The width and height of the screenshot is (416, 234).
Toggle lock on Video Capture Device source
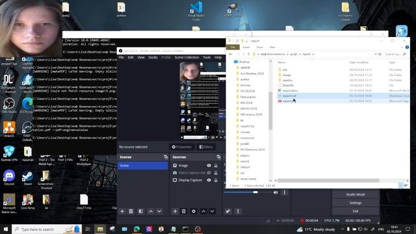pos(216,173)
